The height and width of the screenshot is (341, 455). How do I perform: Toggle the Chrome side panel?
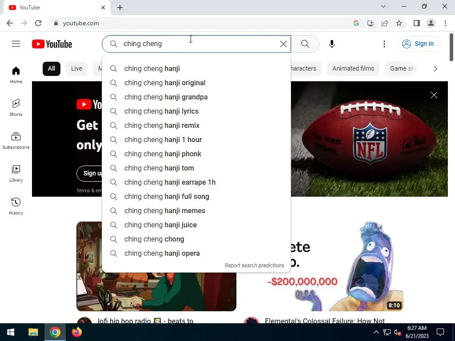tap(417, 23)
